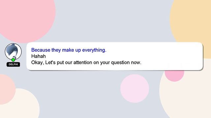Viewport: 211px width, 118px height.
Task: Click the blue punchline text line
Action: pyautogui.click(x=69, y=50)
